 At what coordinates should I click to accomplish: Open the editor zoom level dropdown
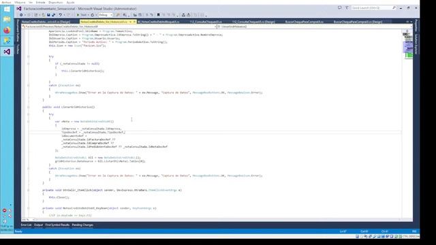coord(28,219)
